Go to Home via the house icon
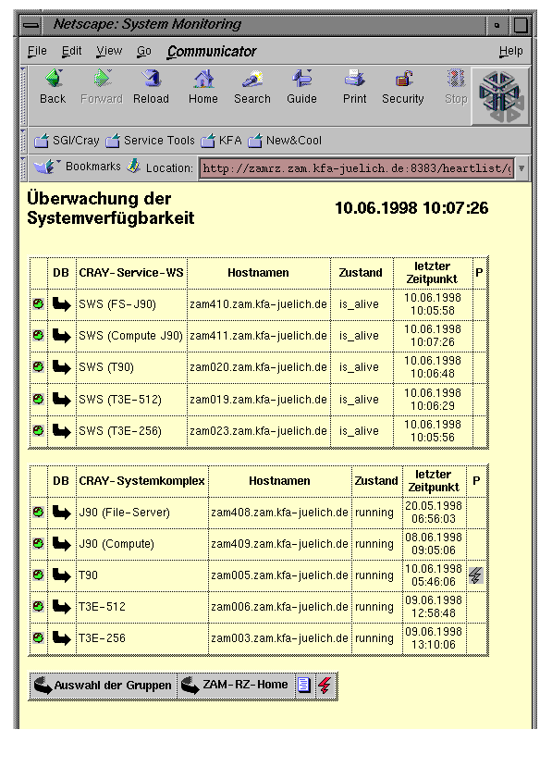 [x=203, y=86]
